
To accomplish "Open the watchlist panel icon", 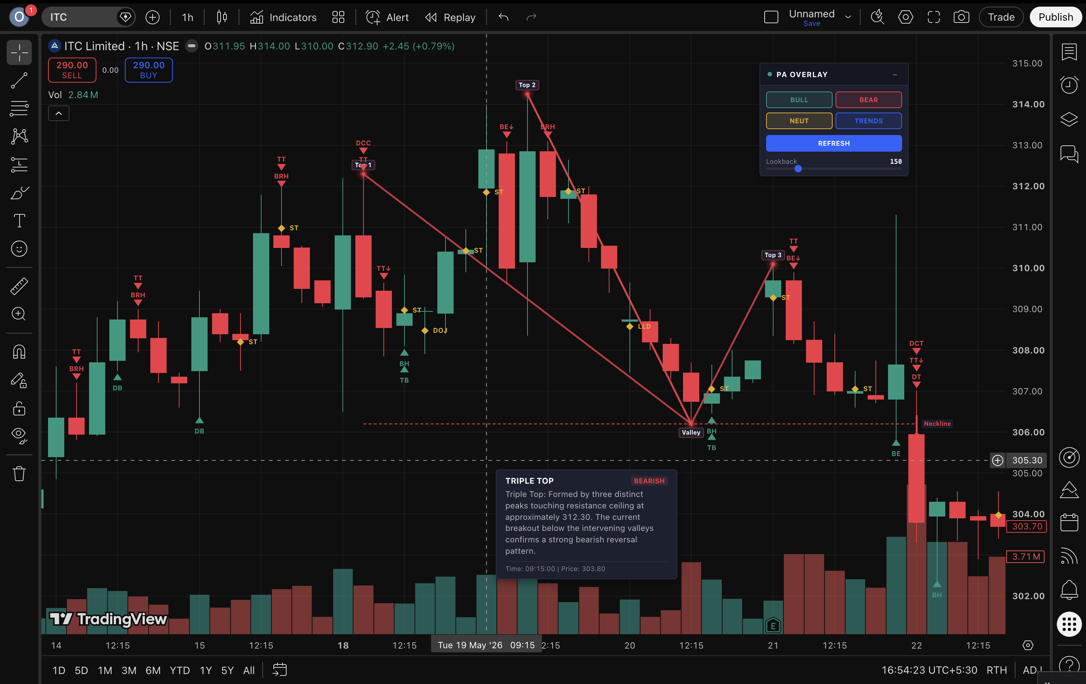I will [x=1069, y=52].
